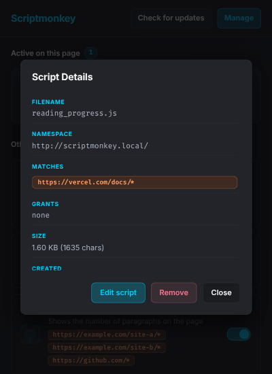This screenshot has height=374, width=272.
Task: Click the active scripts count badge '1'
Action: (90, 53)
